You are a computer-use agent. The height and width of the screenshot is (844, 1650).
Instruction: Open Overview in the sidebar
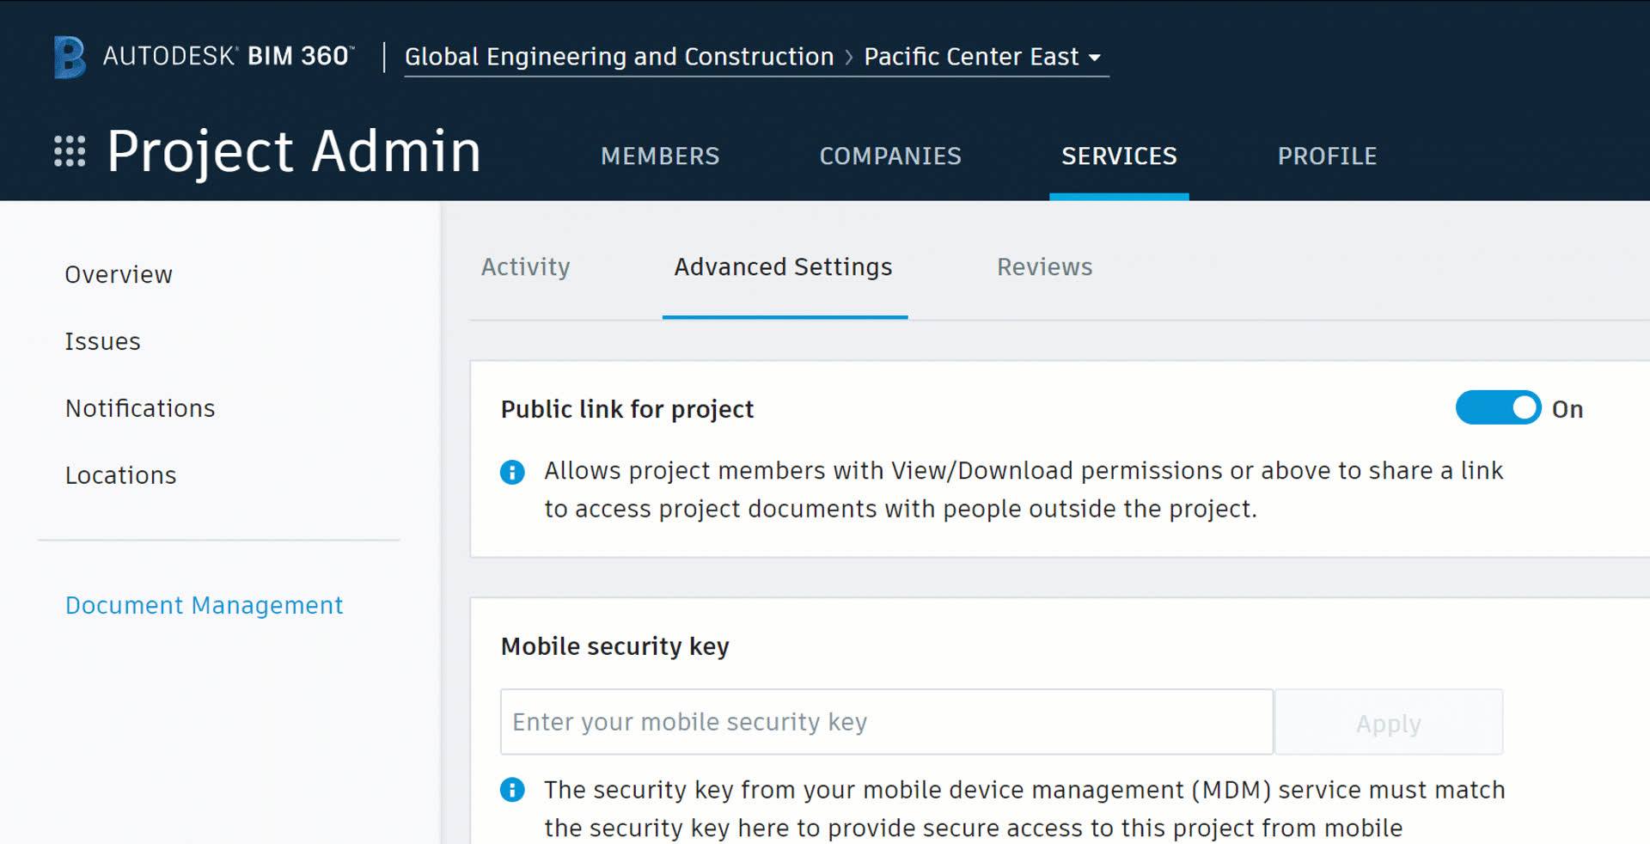click(119, 275)
